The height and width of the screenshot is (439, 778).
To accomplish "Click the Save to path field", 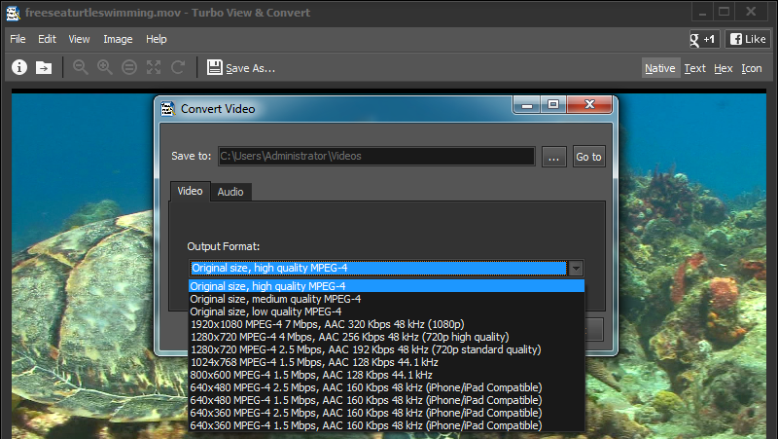I will click(376, 157).
